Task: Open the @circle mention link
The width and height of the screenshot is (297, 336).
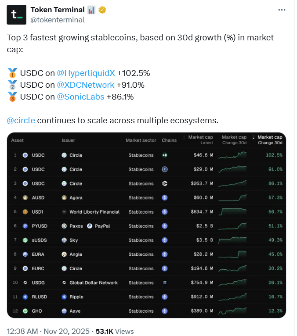Action: pos(21,121)
